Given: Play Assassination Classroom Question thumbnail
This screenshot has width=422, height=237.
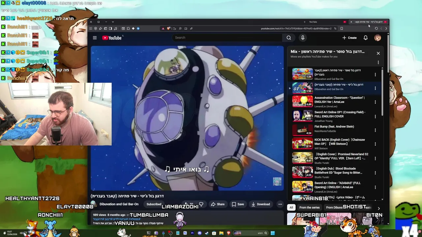Looking at the screenshot, I should click(x=302, y=101).
